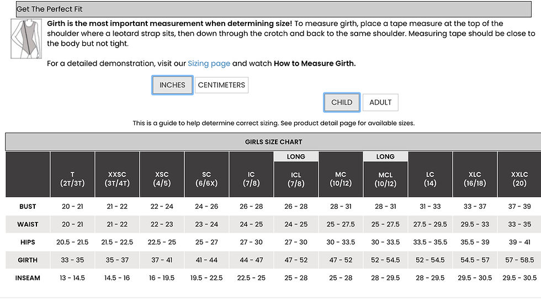This screenshot has height=302, width=541.
Task: Click the How to Measure Girth text
Action: tap(314, 63)
